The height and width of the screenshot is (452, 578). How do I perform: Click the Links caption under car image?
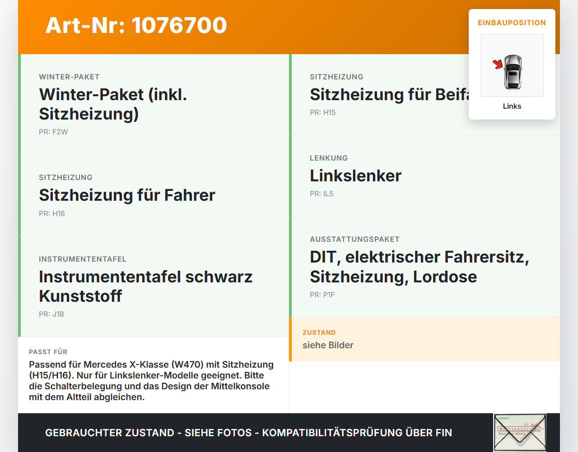[512, 106]
